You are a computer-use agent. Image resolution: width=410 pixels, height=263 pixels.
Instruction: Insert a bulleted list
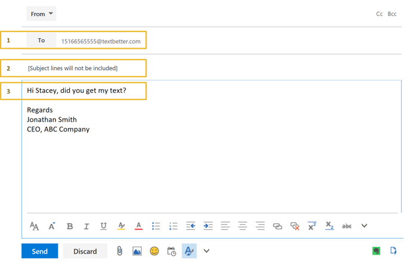(156, 226)
